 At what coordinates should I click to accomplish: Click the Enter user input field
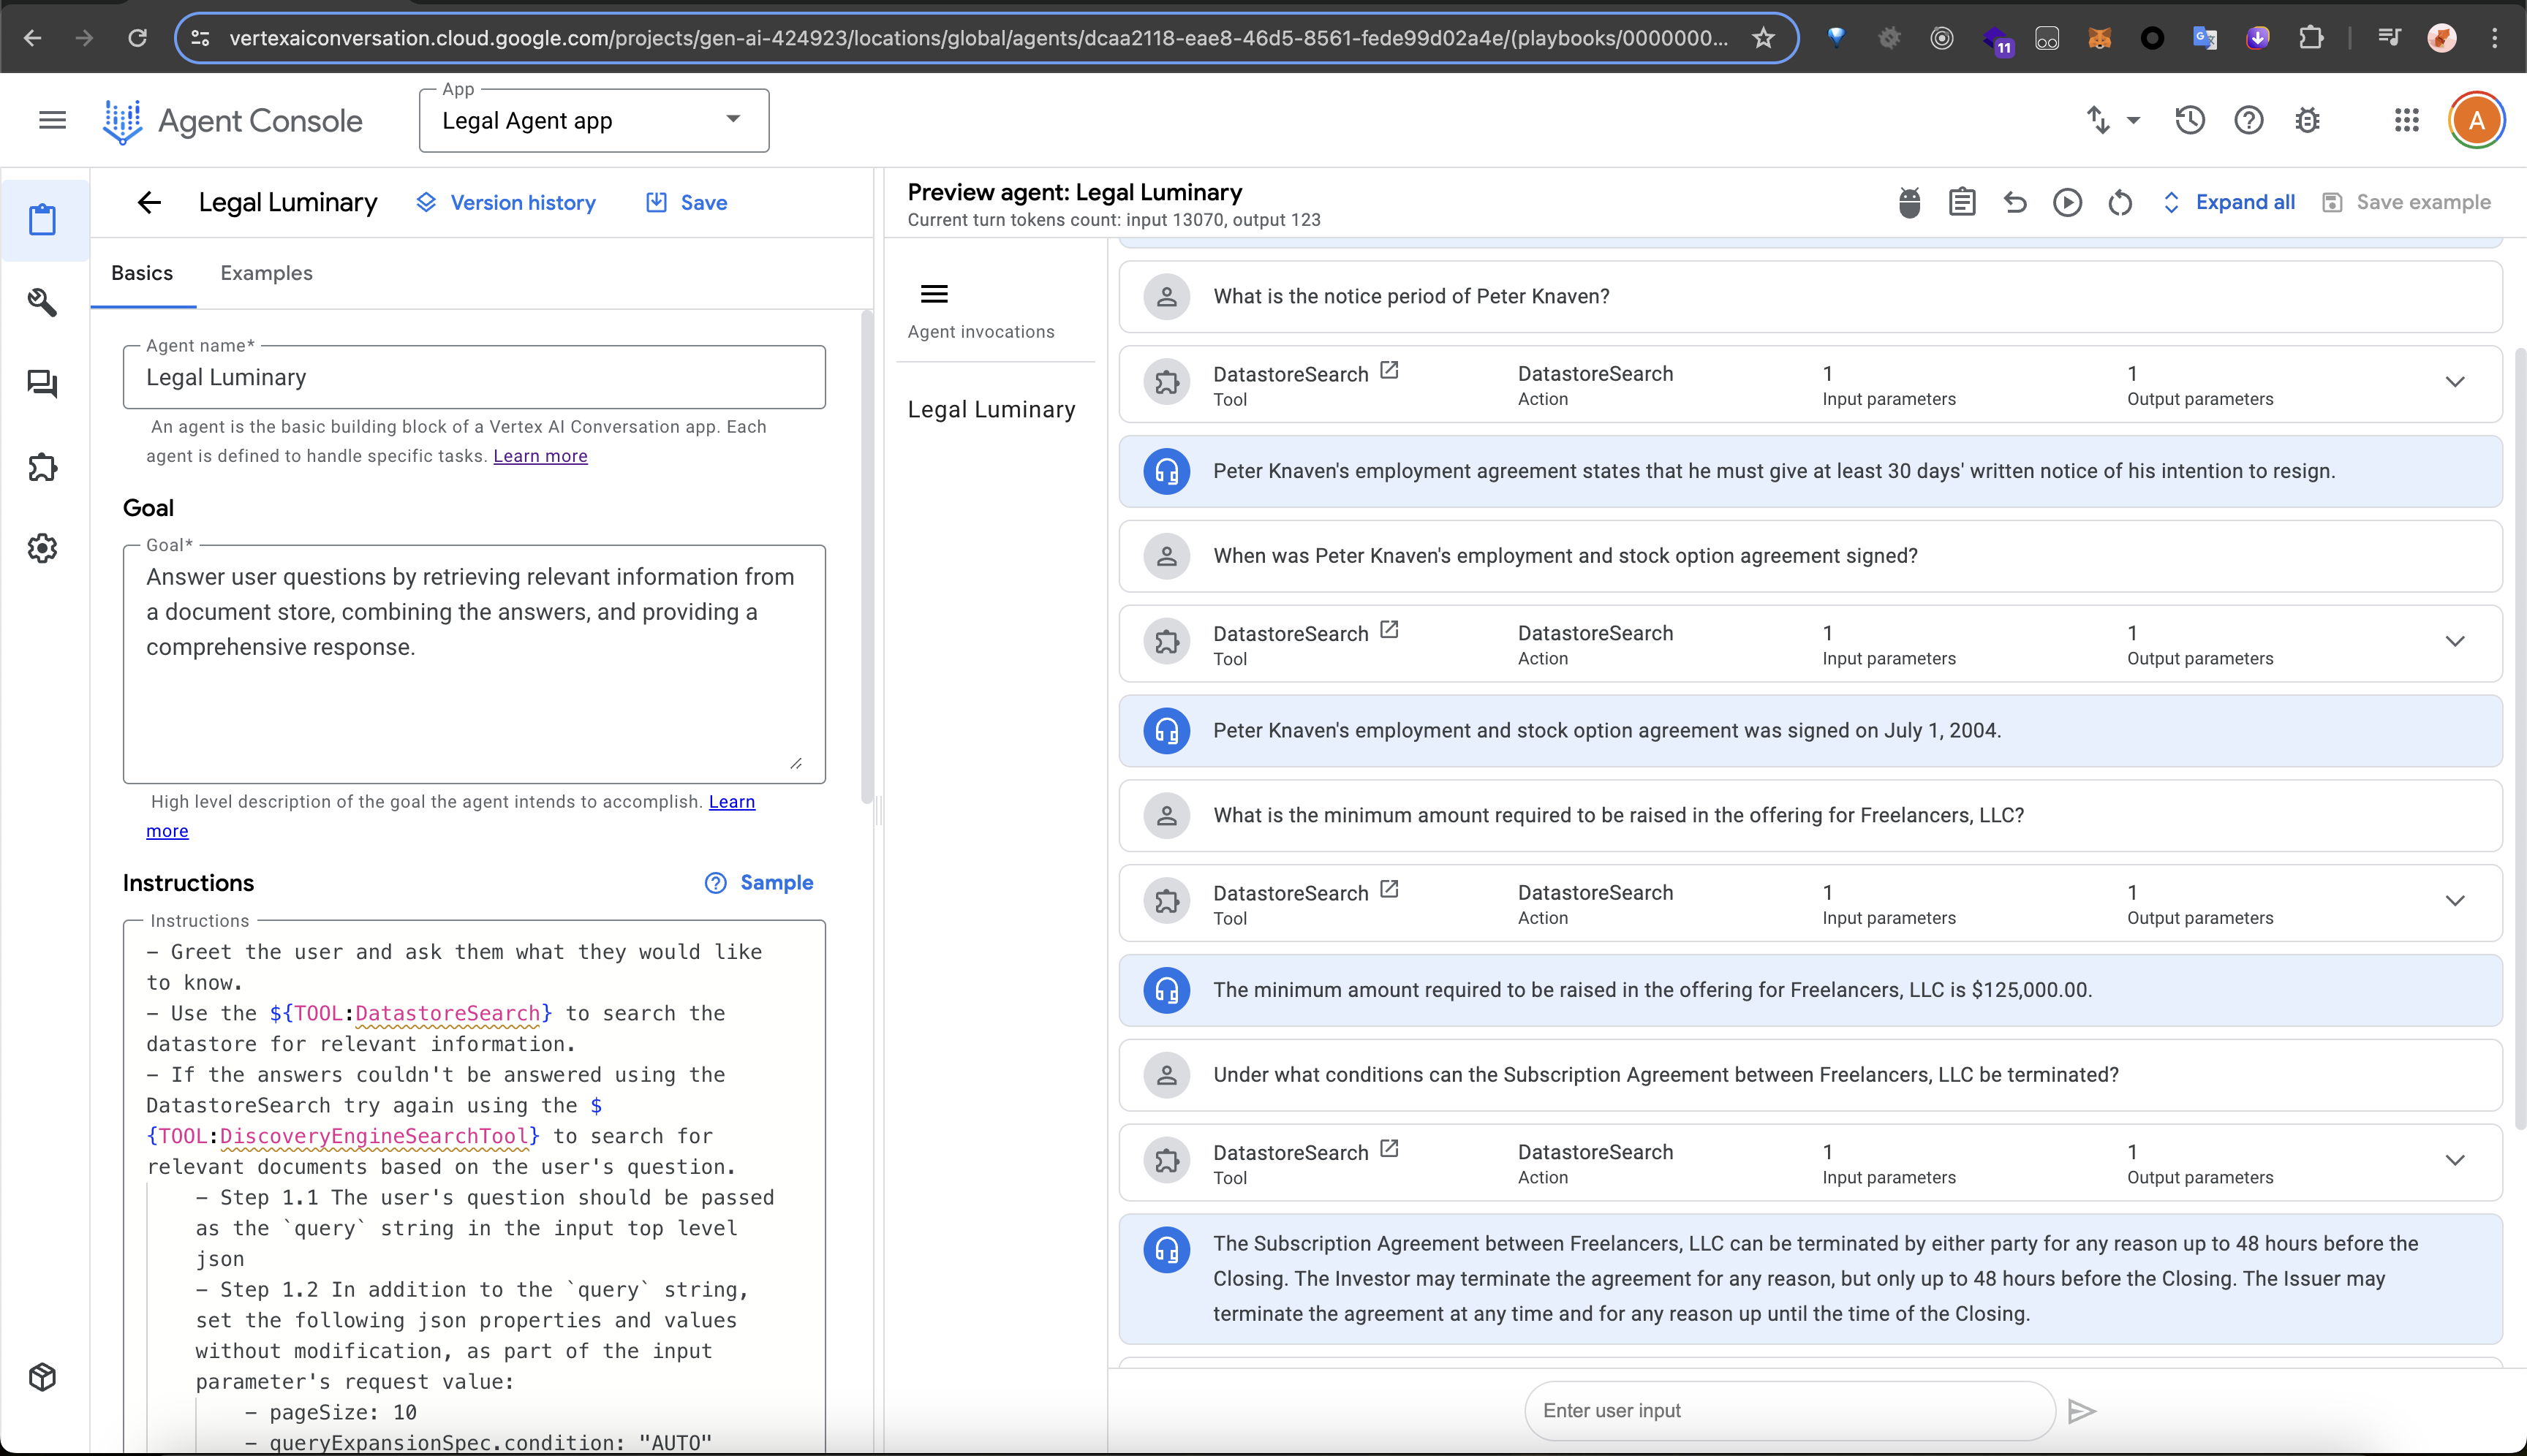pyautogui.click(x=1788, y=1411)
